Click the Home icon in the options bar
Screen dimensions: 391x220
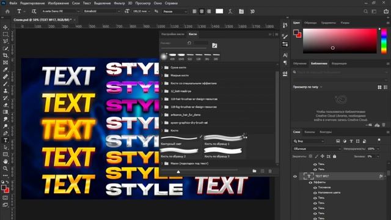click(x=7, y=11)
